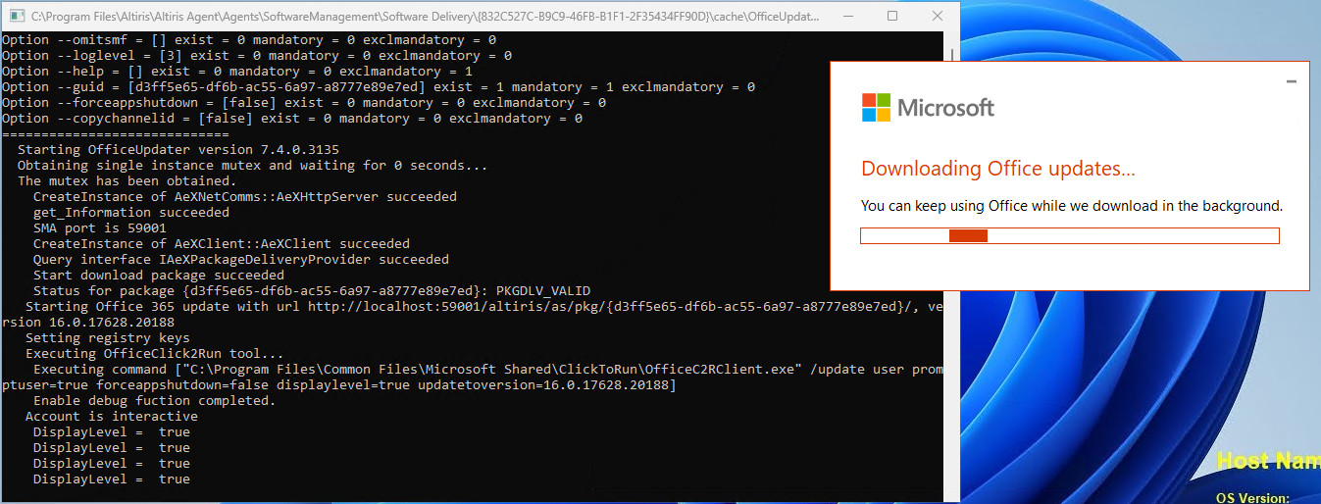Click the 'Option --forceappshutdown' line

coord(304,102)
